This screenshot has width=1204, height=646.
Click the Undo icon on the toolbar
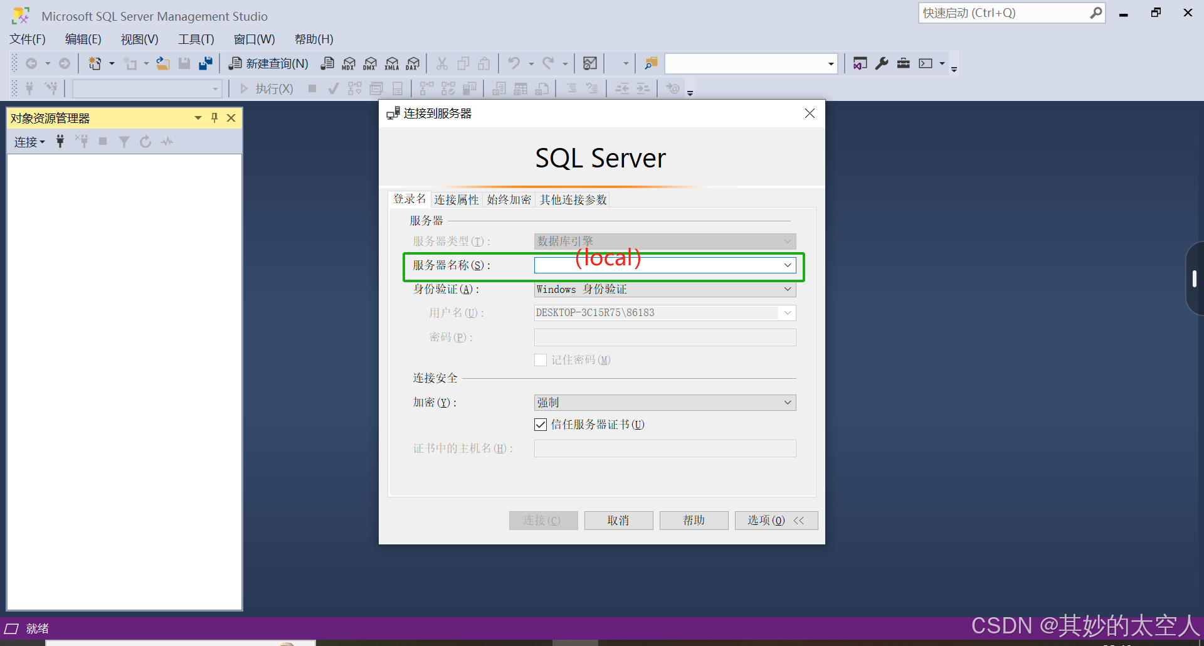(x=514, y=63)
